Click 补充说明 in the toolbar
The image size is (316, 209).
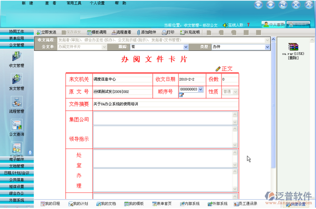190,32
